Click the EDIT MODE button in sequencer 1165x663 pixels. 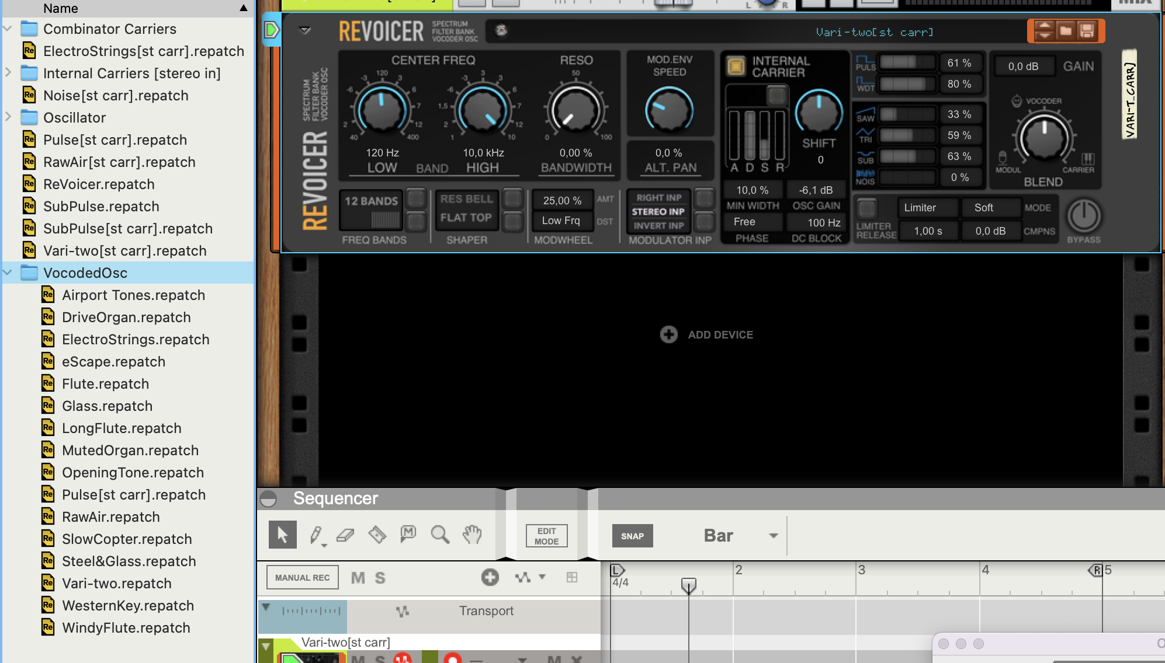[547, 536]
